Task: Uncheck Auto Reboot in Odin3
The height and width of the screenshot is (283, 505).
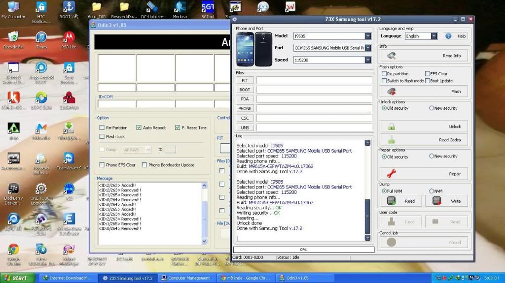Action: pos(139,127)
